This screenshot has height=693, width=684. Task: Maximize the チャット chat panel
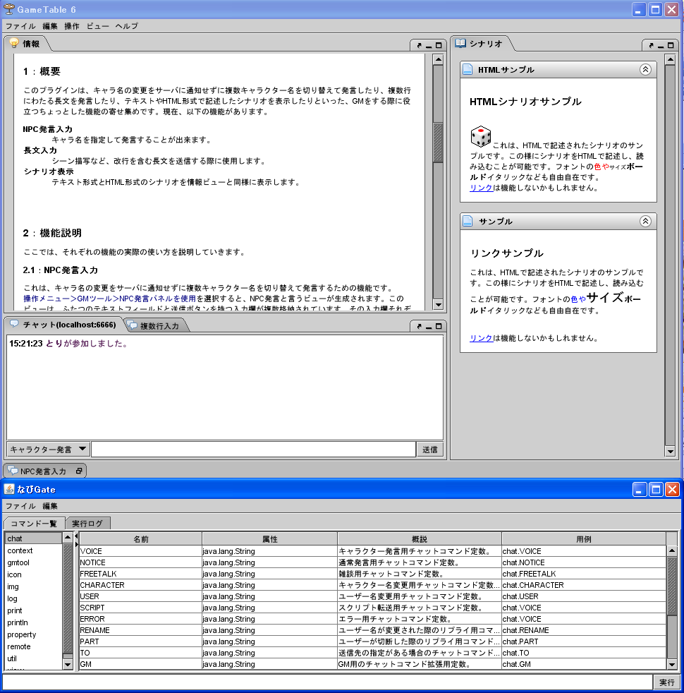pos(439,327)
